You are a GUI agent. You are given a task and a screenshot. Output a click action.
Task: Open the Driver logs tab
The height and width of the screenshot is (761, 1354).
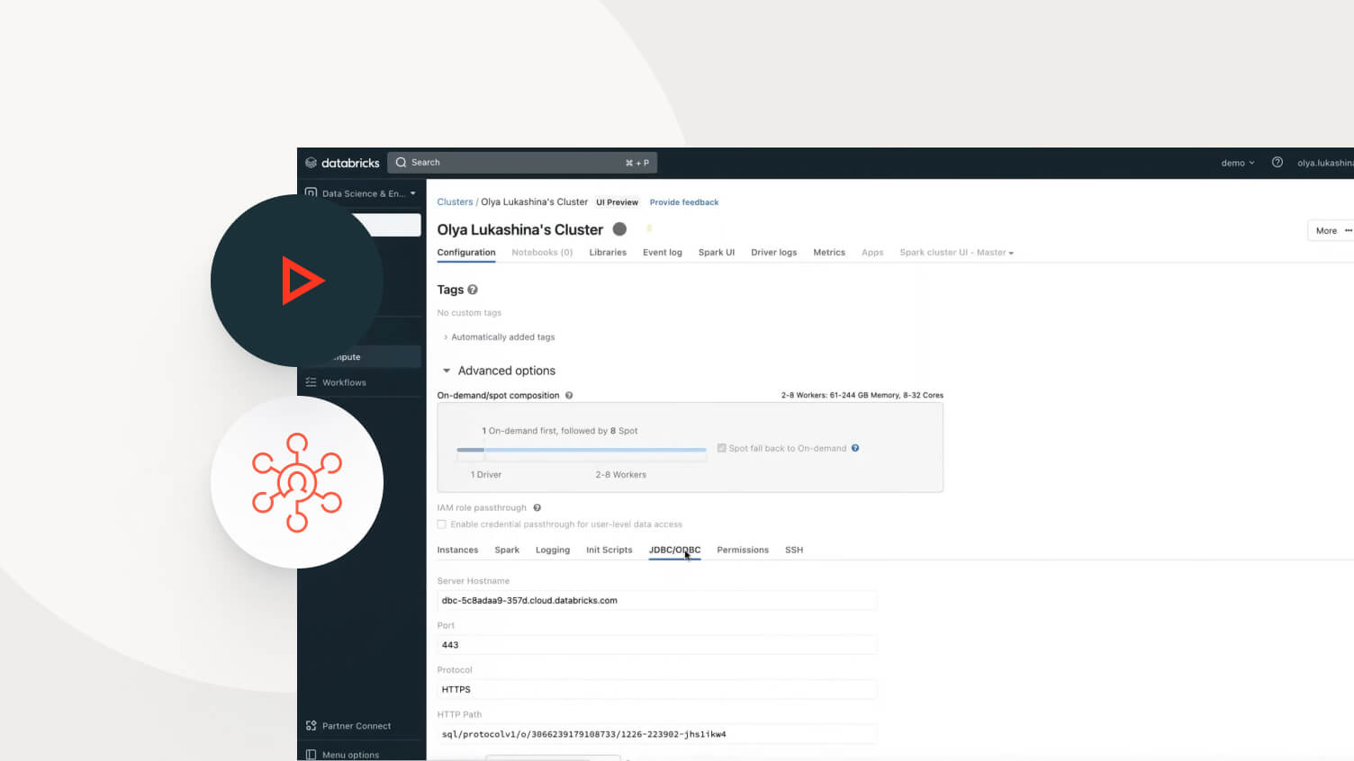click(x=774, y=253)
